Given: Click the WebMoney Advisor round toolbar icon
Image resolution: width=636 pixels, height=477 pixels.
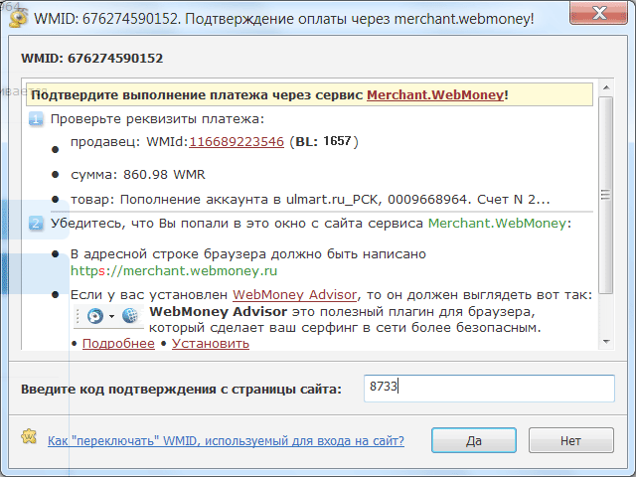Looking at the screenshot, I should coord(95,316).
